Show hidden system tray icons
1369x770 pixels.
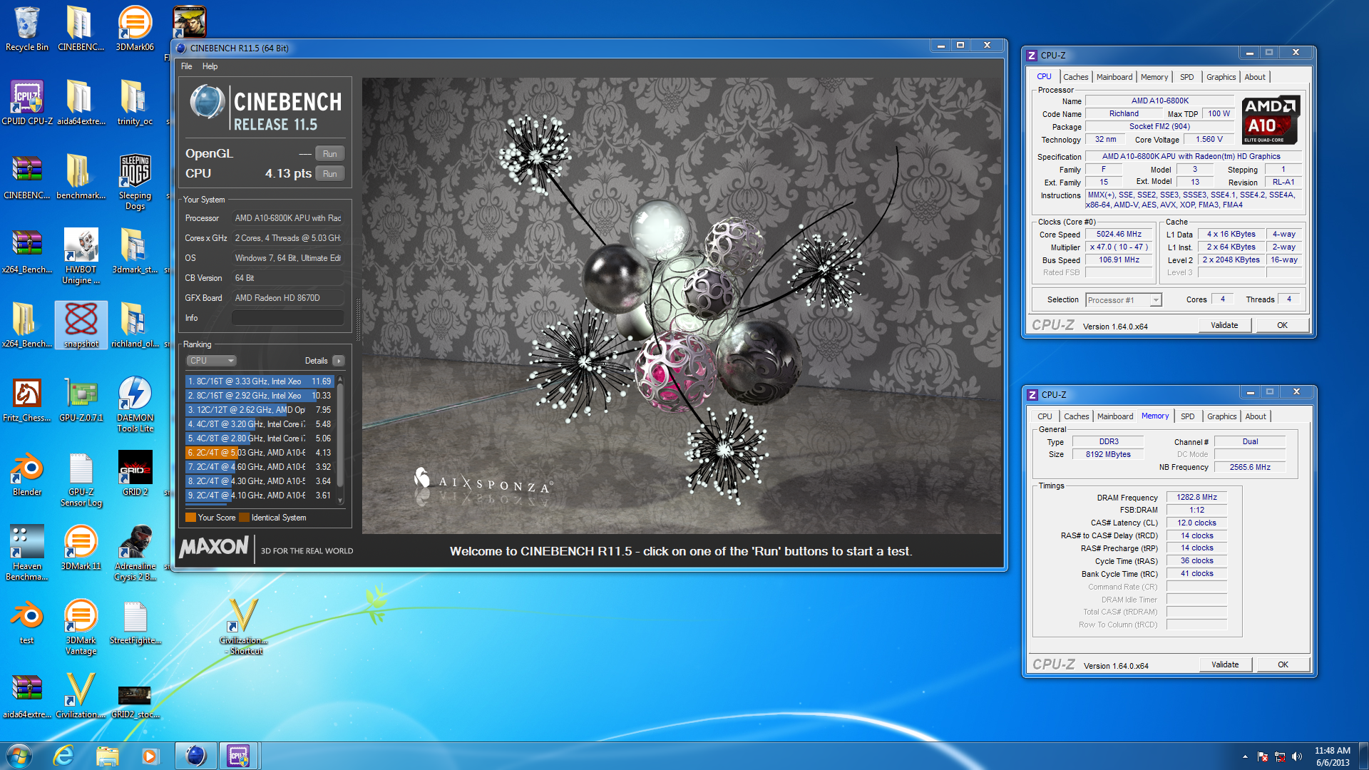[1245, 756]
